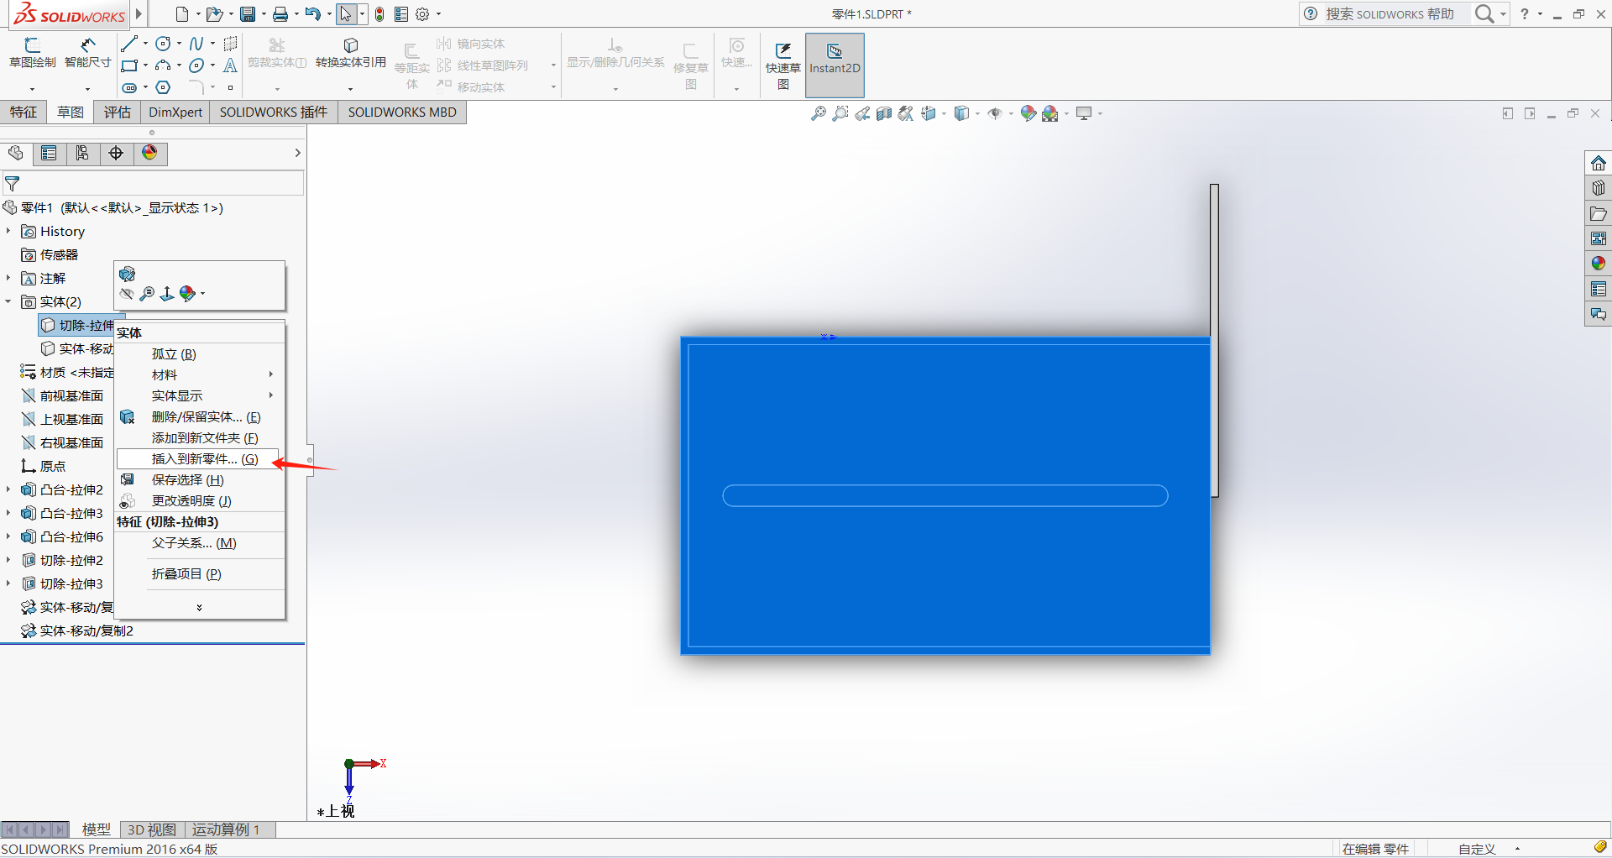The width and height of the screenshot is (1612, 858).
Task: Choose 插入到新零件 from context menu
Action: 198,459
